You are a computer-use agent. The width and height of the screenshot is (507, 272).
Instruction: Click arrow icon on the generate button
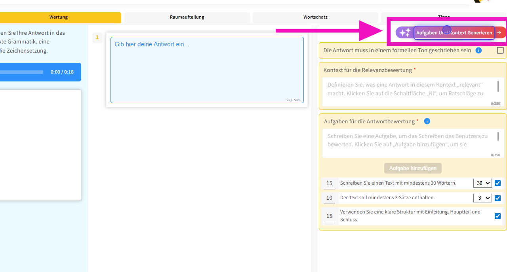(499, 33)
